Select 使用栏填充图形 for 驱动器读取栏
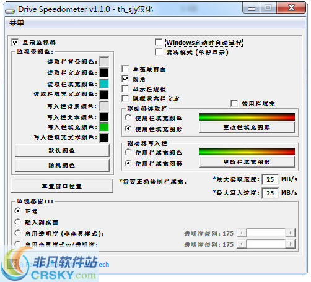The image size is (311, 282). click(128, 129)
